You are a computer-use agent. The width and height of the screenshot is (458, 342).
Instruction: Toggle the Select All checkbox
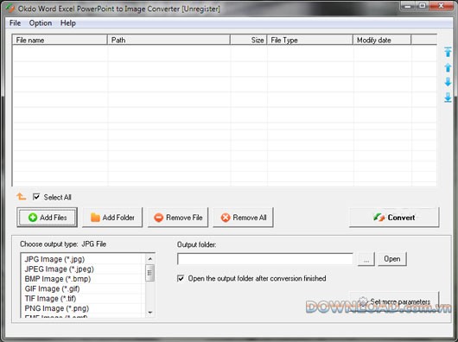(36, 197)
